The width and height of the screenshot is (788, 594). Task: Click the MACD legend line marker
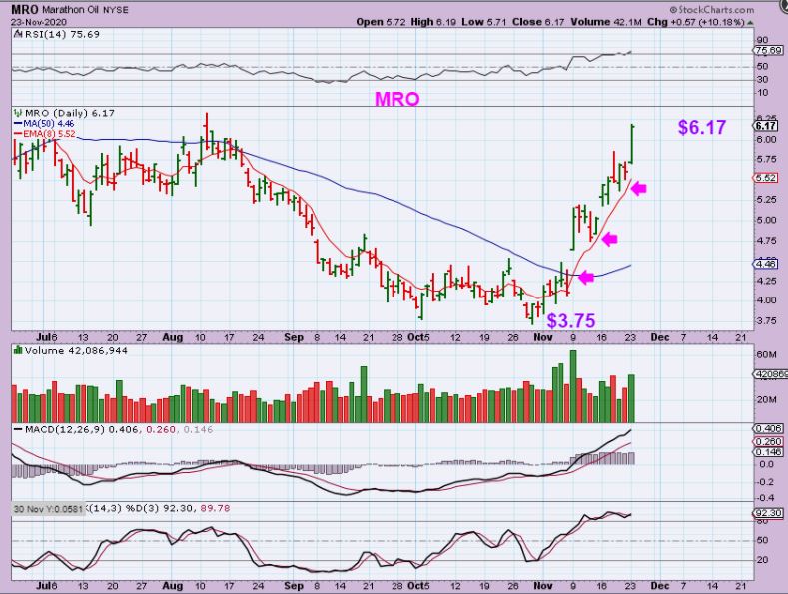tap(18, 430)
